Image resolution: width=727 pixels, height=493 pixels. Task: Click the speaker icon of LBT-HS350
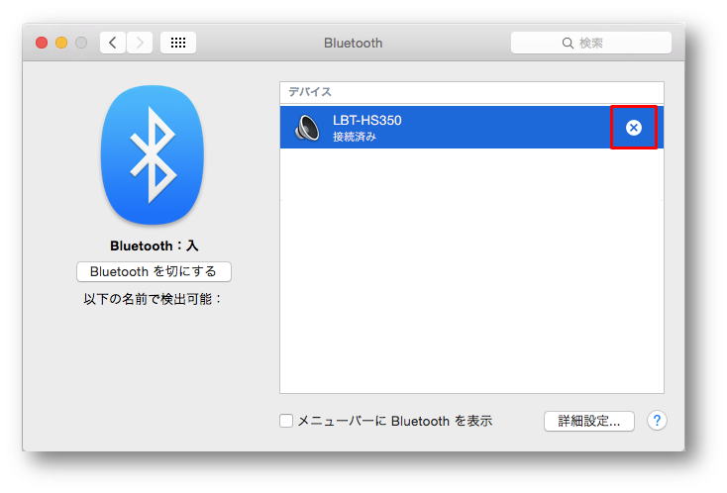click(x=307, y=128)
